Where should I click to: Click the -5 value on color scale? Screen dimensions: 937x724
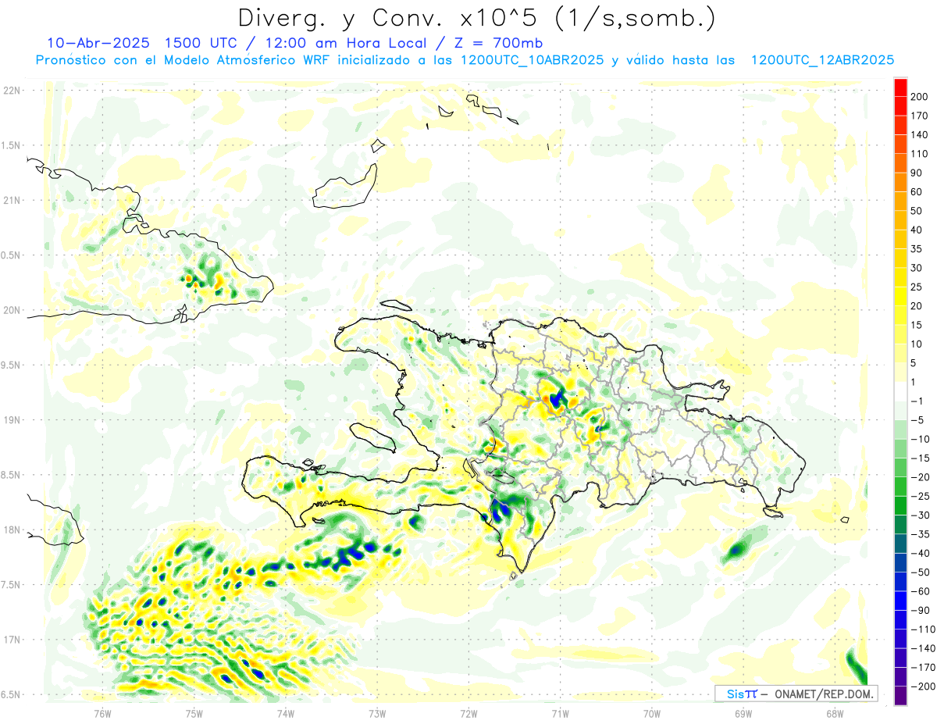click(917, 420)
